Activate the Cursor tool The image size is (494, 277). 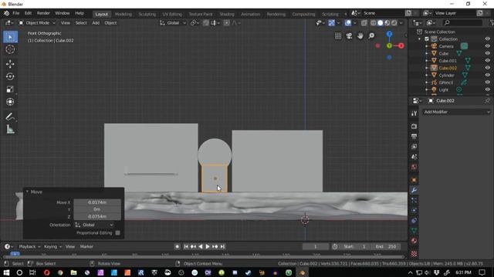(x=10, y=49)
